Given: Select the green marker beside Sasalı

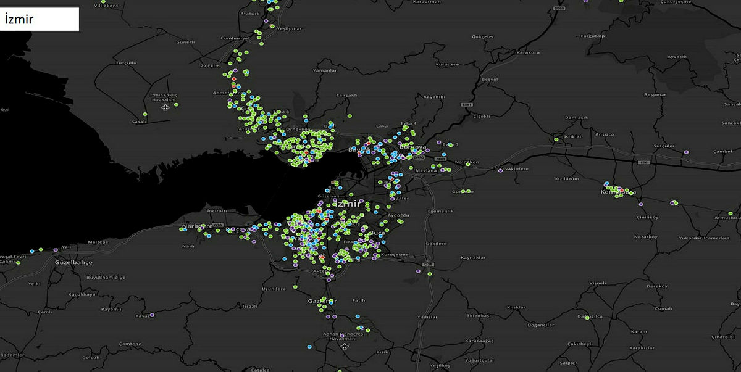Looking at the screenshot, I should click(x=144, y=115).
